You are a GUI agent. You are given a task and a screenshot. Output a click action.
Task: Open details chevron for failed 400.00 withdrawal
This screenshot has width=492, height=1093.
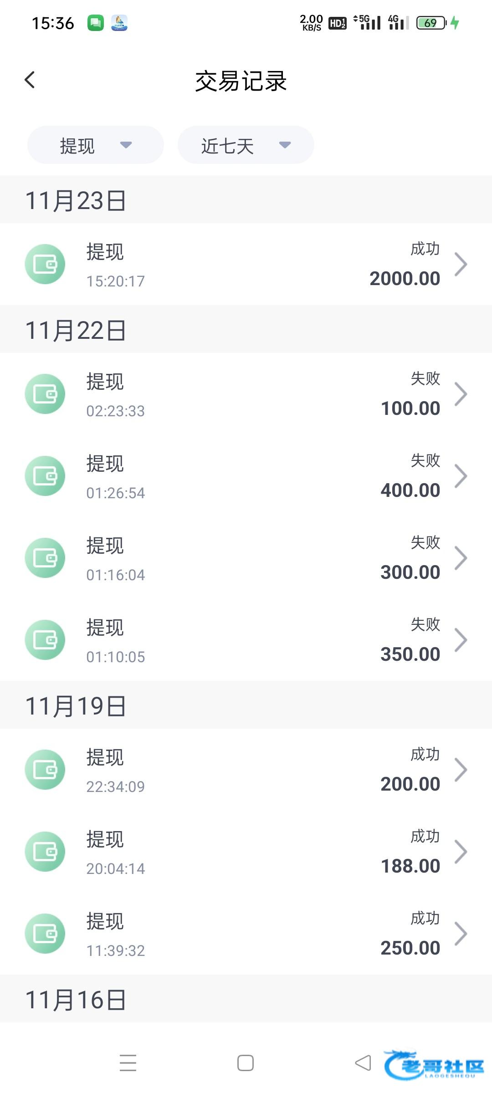point(461,476)
